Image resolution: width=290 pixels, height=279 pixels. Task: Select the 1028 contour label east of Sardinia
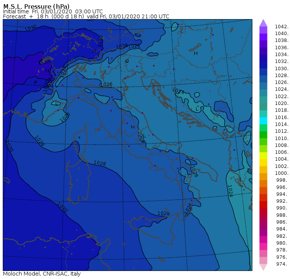point(100,163)
